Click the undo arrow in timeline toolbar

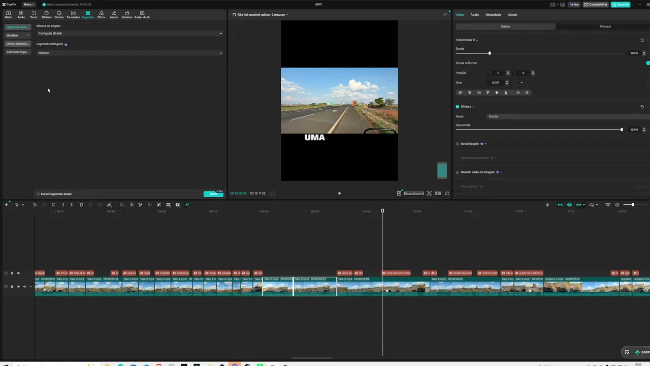[x=35, y=205]
